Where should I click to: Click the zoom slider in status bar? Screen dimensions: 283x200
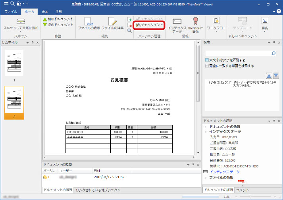[250, 196]
